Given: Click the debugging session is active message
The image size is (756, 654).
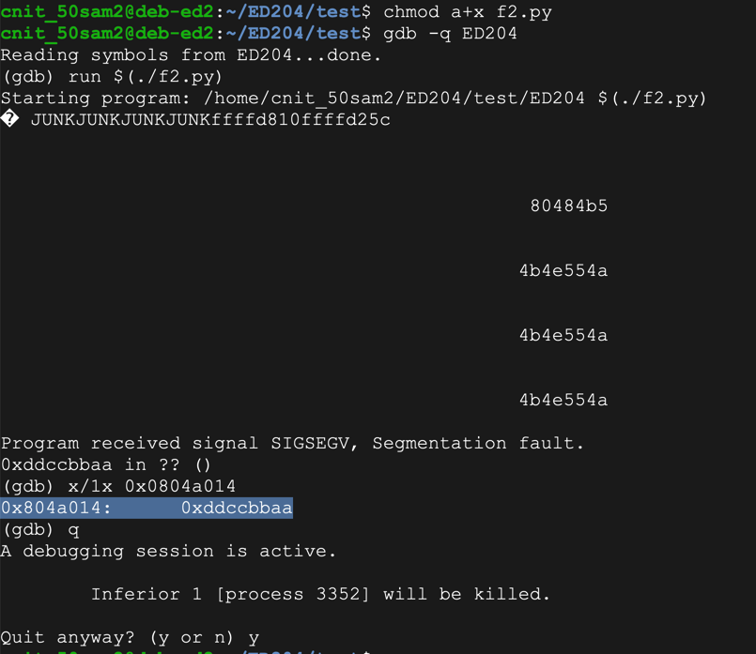Looking at the screenshot, I should point(168,551).
